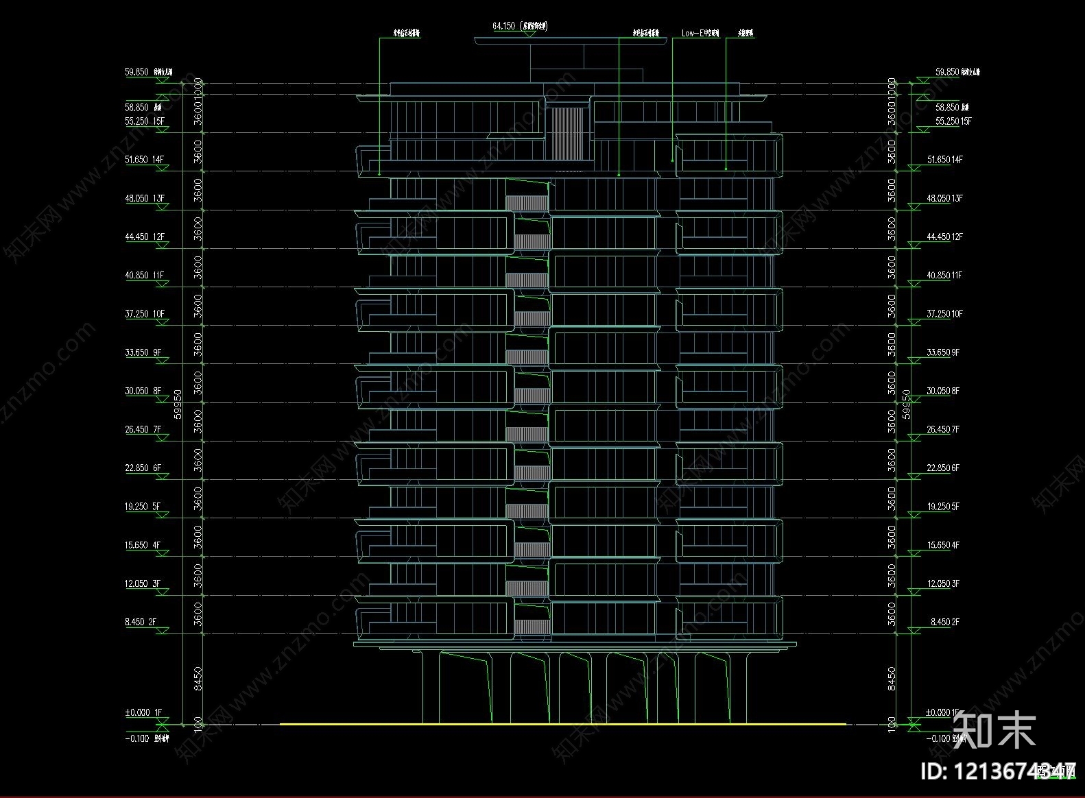Click the left-side 55.250 15F label
The width and height of the screenshot is (1085, 798).
(x=145, y=121)
